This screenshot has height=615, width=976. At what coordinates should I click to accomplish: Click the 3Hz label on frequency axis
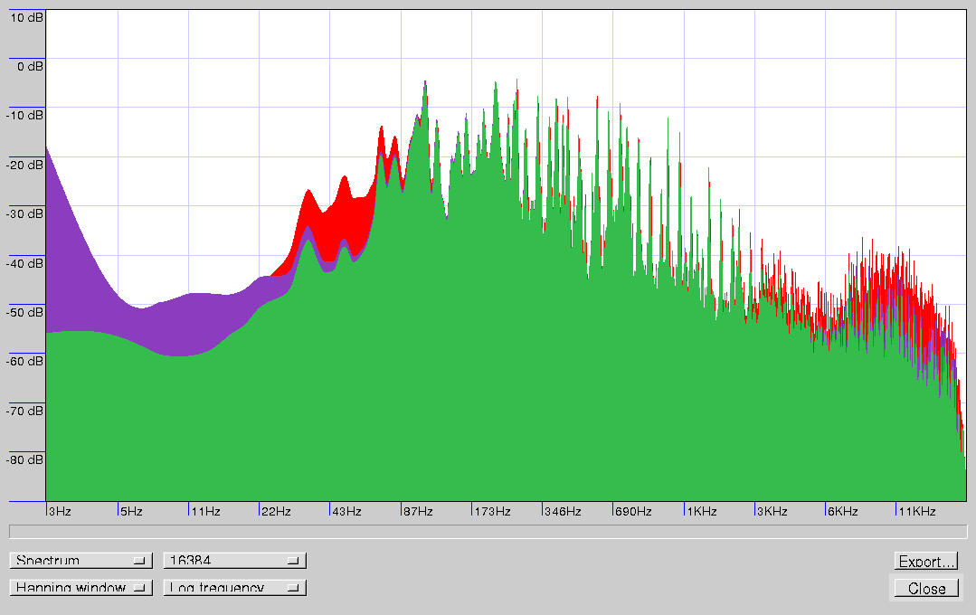(x=60, y=512)
